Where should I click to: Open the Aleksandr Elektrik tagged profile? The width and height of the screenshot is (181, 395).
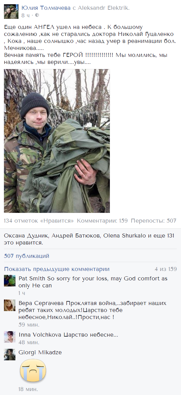click(104, 8)
